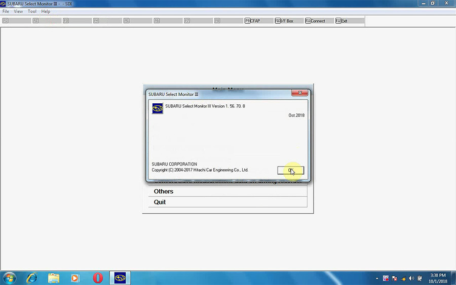Click OK in the version dialog
456x285 pixels.
tap(290, 171)
